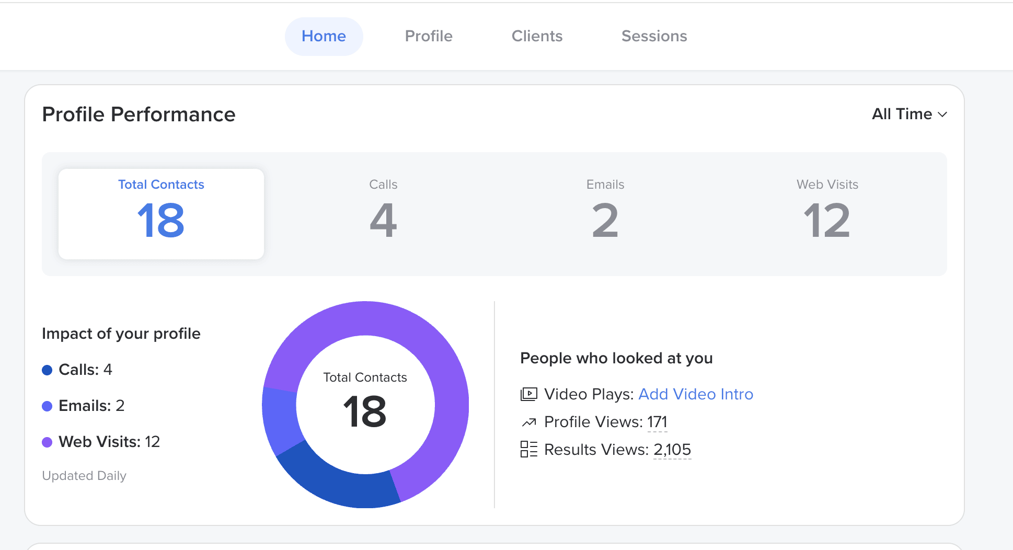
Task: Switch to the Home tab
Action: point(324,36)
